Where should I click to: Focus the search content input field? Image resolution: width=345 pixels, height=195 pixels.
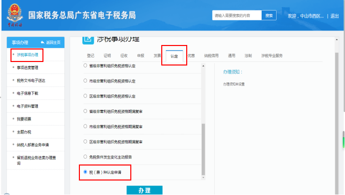[237, 15]
